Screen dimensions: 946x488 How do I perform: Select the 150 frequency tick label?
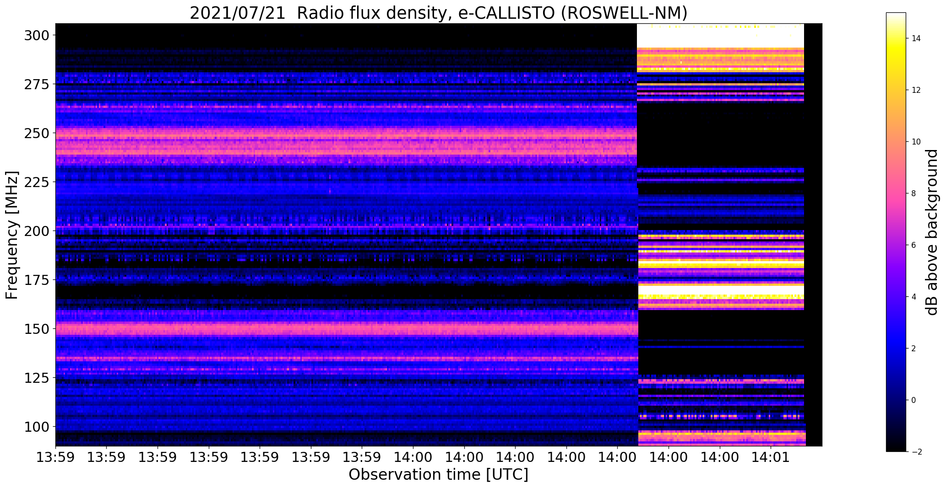click(36, 329)
